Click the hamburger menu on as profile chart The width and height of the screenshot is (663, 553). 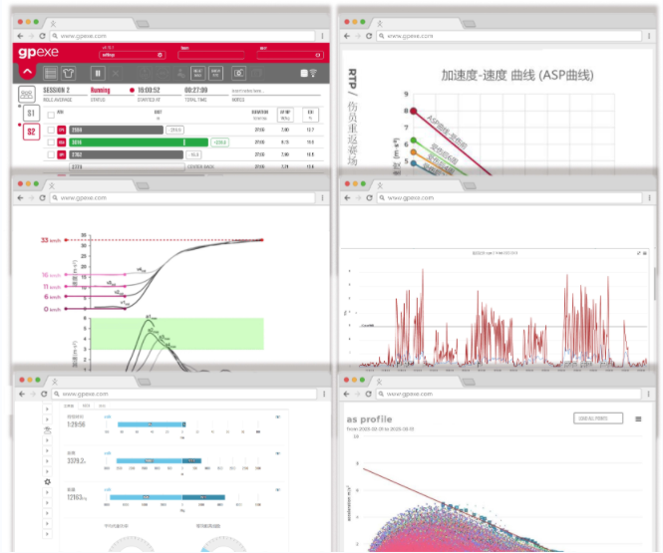coord(638,418)
